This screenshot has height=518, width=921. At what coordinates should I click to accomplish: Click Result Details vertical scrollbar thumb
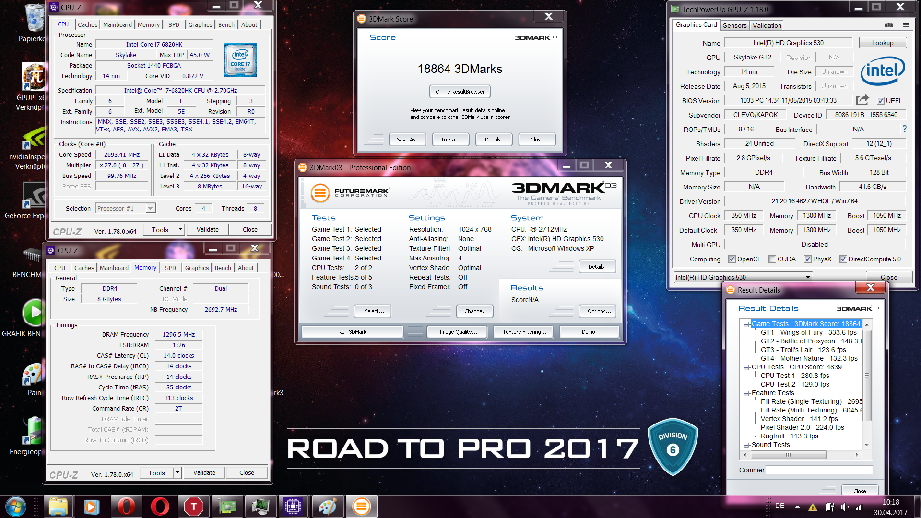(866, 376)
